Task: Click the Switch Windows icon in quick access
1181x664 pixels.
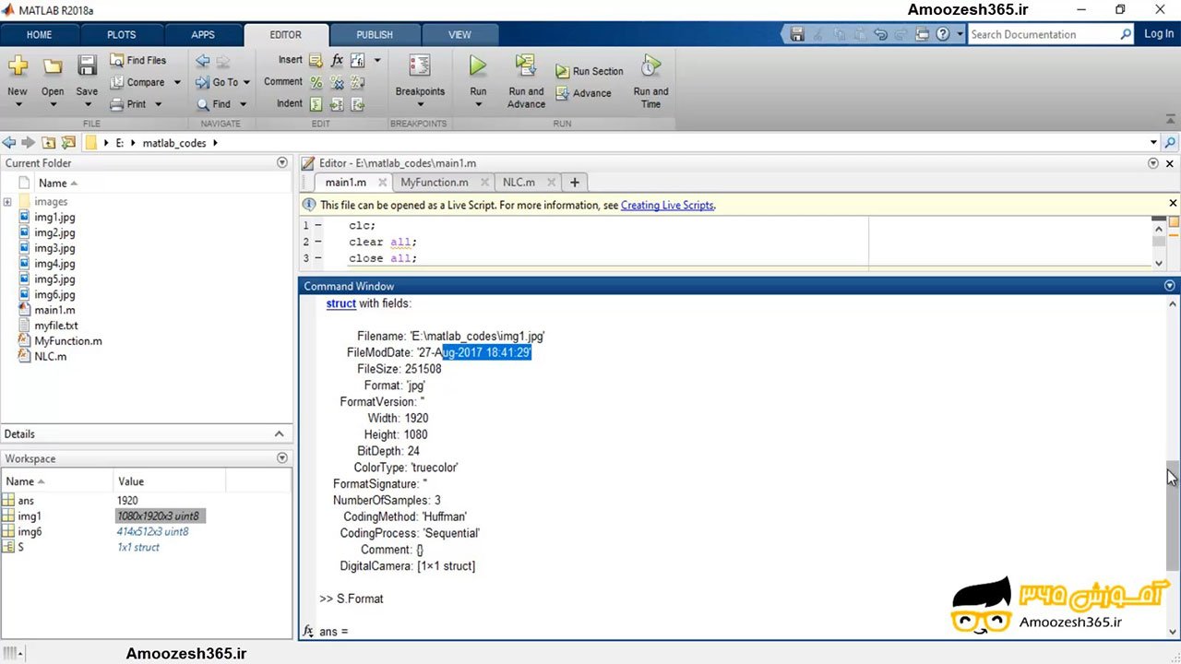Action: tap(922, 34)
